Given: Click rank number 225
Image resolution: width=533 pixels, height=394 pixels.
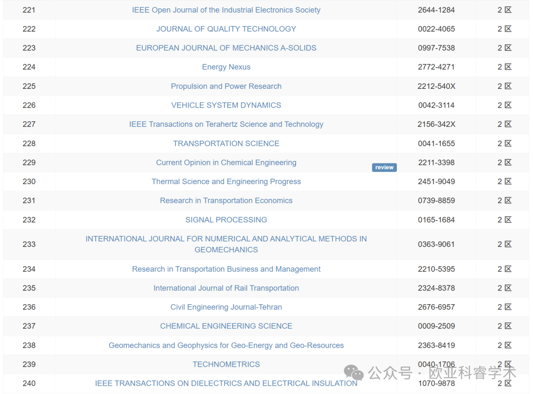Looking at the screenshot, I should click(29, 86).
